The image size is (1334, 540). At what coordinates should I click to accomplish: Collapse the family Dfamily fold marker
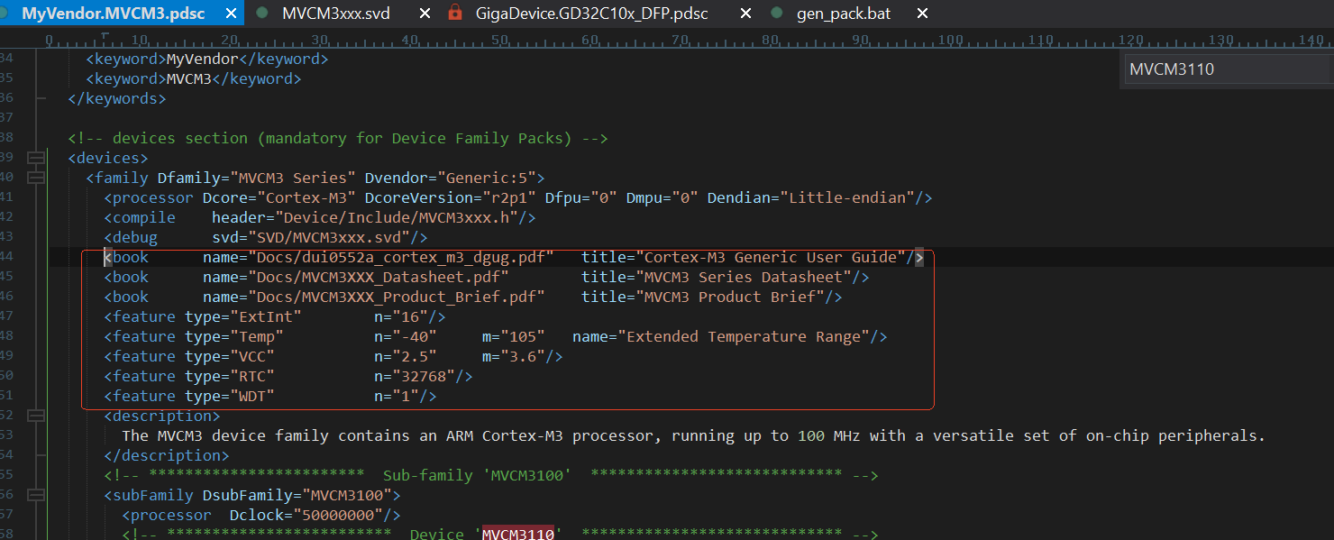pyautogui.click(x=36, y=178)
